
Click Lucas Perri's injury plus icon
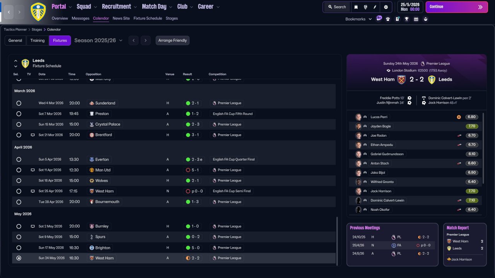coord(459,117)
